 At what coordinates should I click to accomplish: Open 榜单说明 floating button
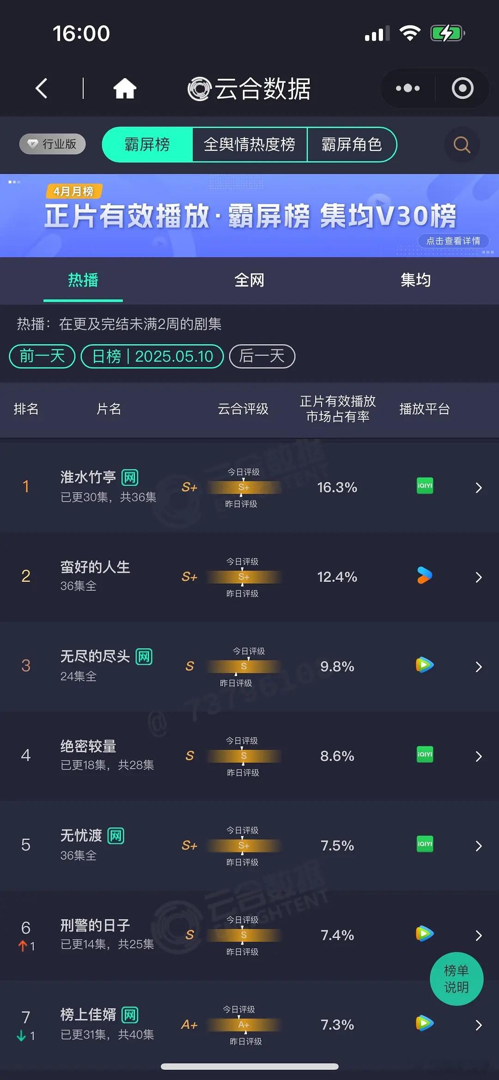(x=456, y=979)
